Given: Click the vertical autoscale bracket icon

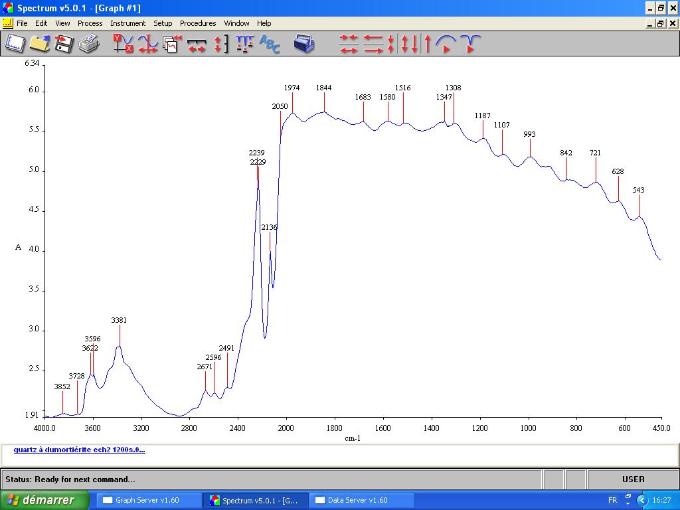Looking at the screenshot, I should pos(221,44).
